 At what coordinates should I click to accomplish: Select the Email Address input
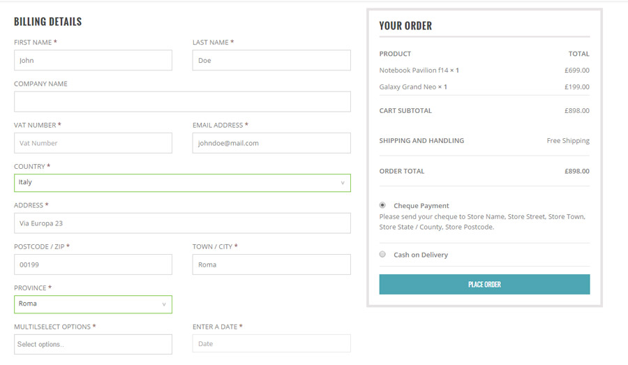click(271, 143)
